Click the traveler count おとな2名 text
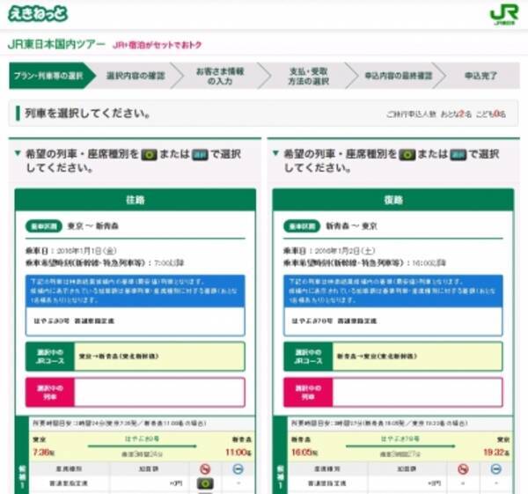The width and height of the screenshot is (528, 494). click(456, 114)
